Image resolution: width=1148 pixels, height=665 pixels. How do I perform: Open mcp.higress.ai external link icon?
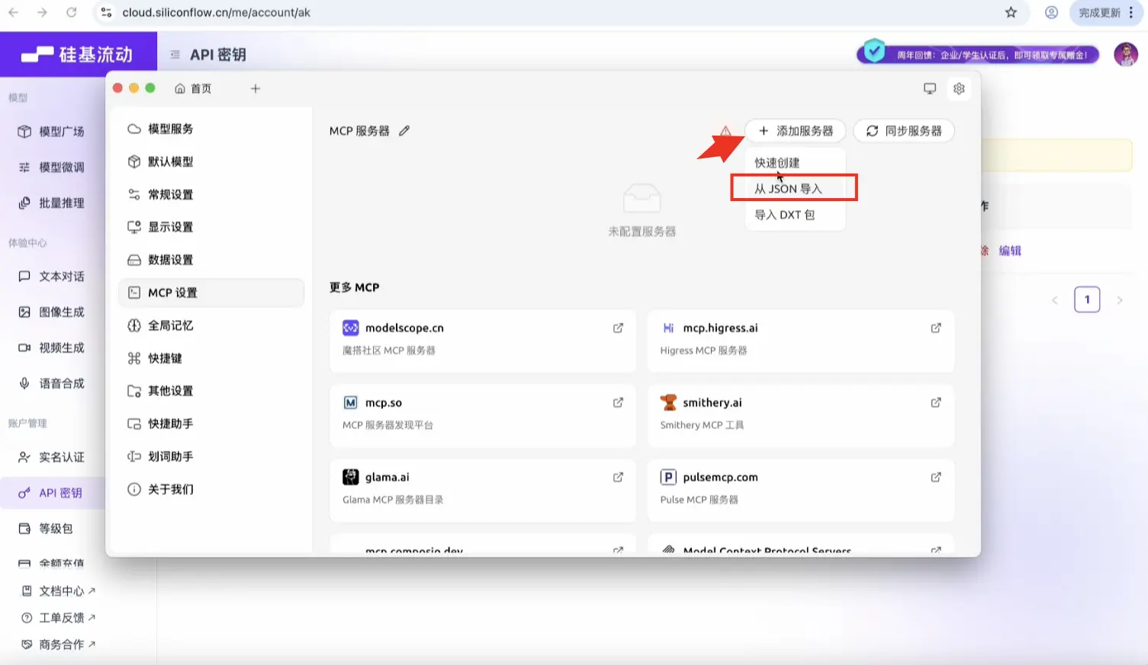point(935,328)
